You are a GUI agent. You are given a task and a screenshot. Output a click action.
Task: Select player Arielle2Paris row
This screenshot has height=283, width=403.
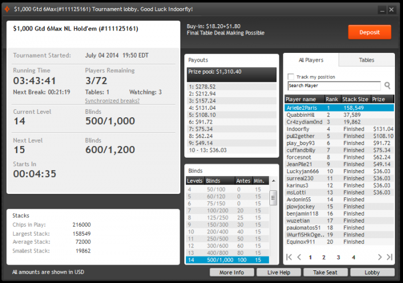coord(339,108)
